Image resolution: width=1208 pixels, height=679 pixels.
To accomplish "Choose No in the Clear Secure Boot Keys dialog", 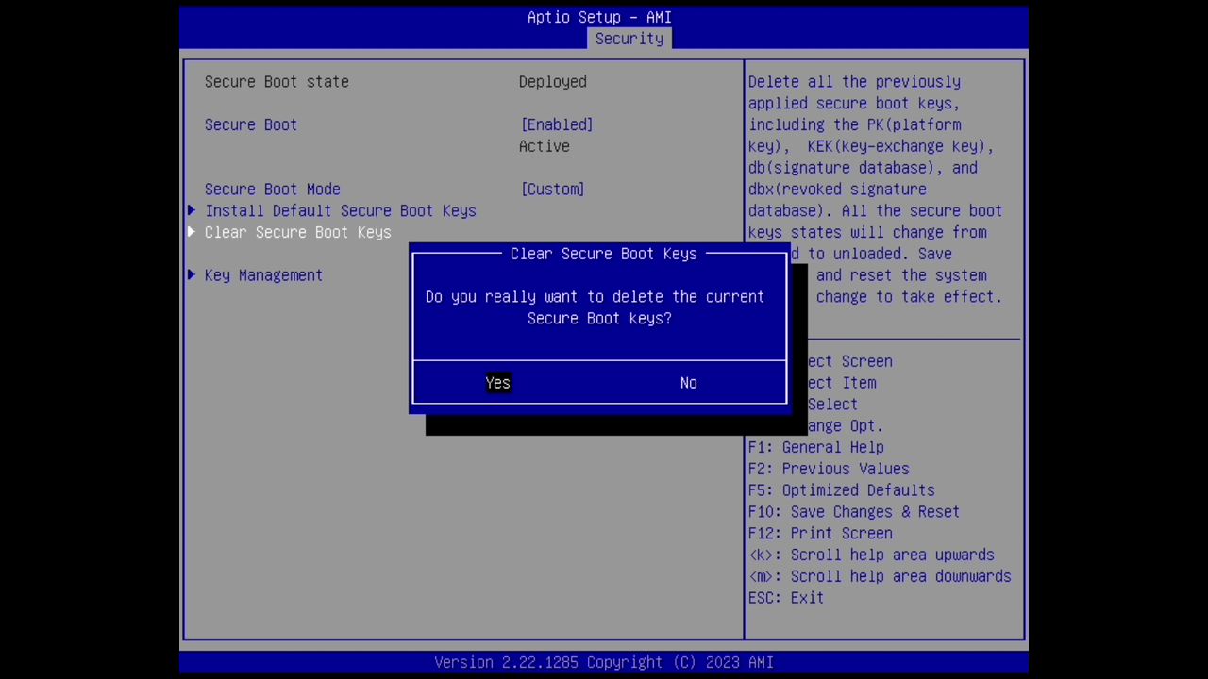I will pyautogui.click(x=688, y=383).
